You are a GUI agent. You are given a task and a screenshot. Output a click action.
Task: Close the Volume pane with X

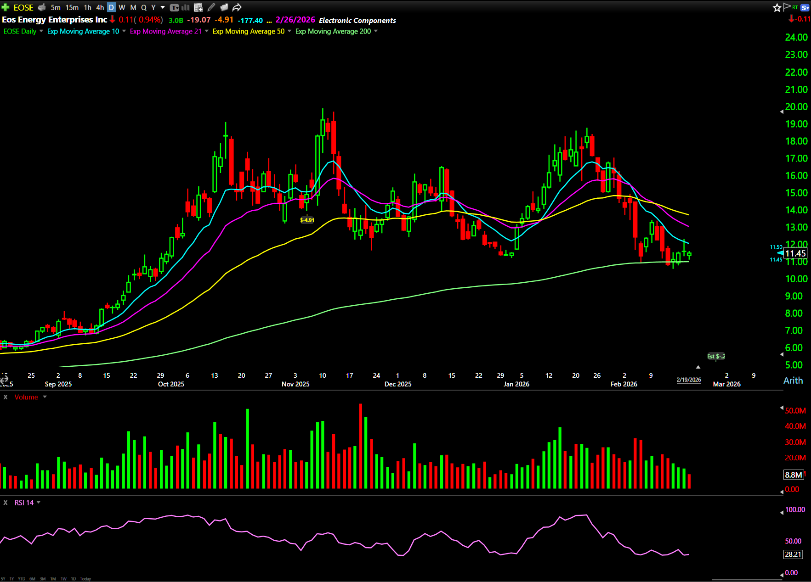pyautogui.click(x=6, y=397)
